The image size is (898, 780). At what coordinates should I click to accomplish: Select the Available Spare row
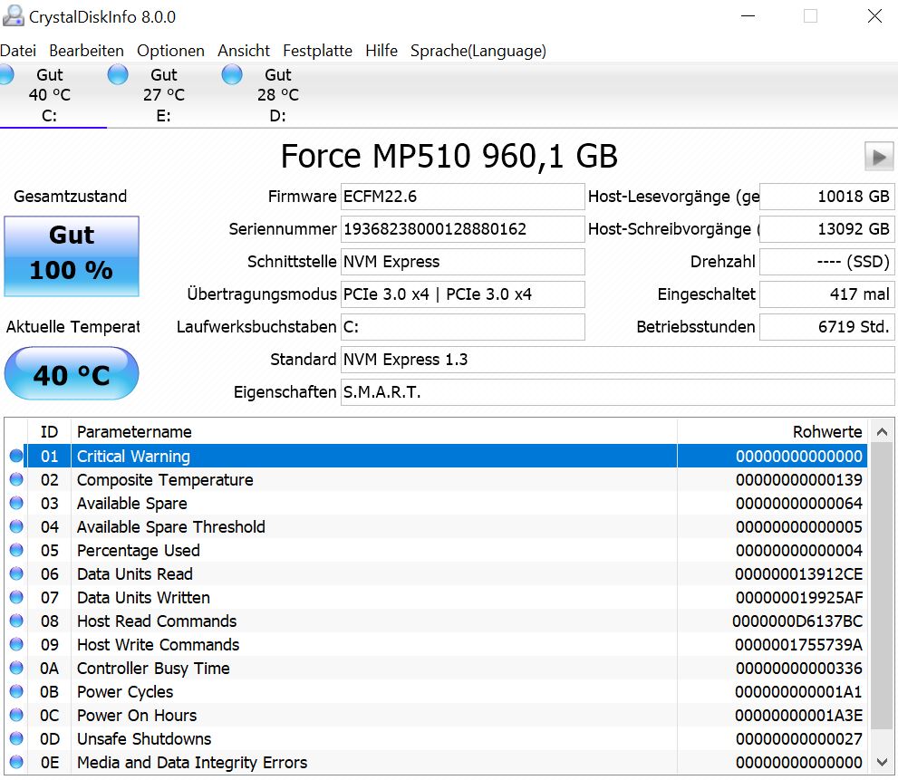click(437, 504)
